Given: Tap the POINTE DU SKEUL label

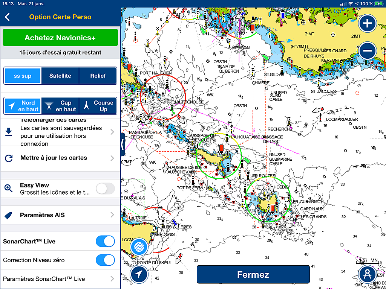Looking at the screenshot, I should [x=154, y=263].
